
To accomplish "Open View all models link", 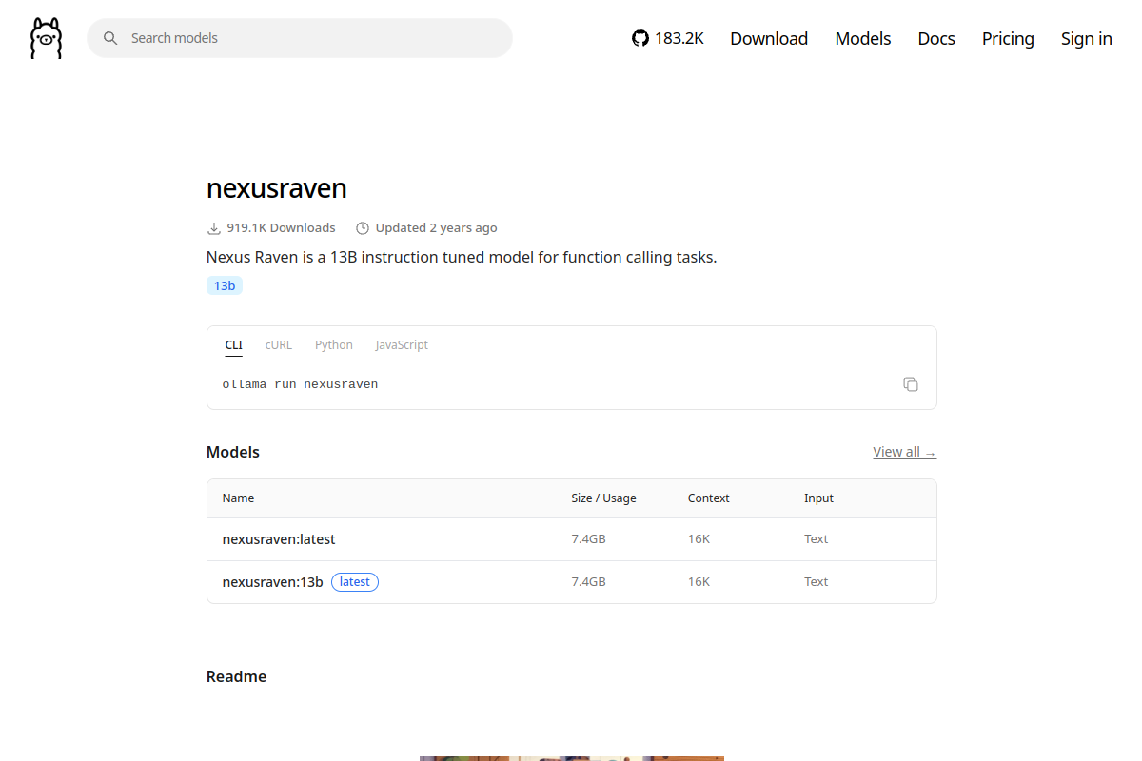I will (x=904, y=452).
